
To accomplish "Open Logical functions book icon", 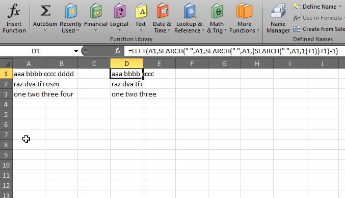I will 119,11.
